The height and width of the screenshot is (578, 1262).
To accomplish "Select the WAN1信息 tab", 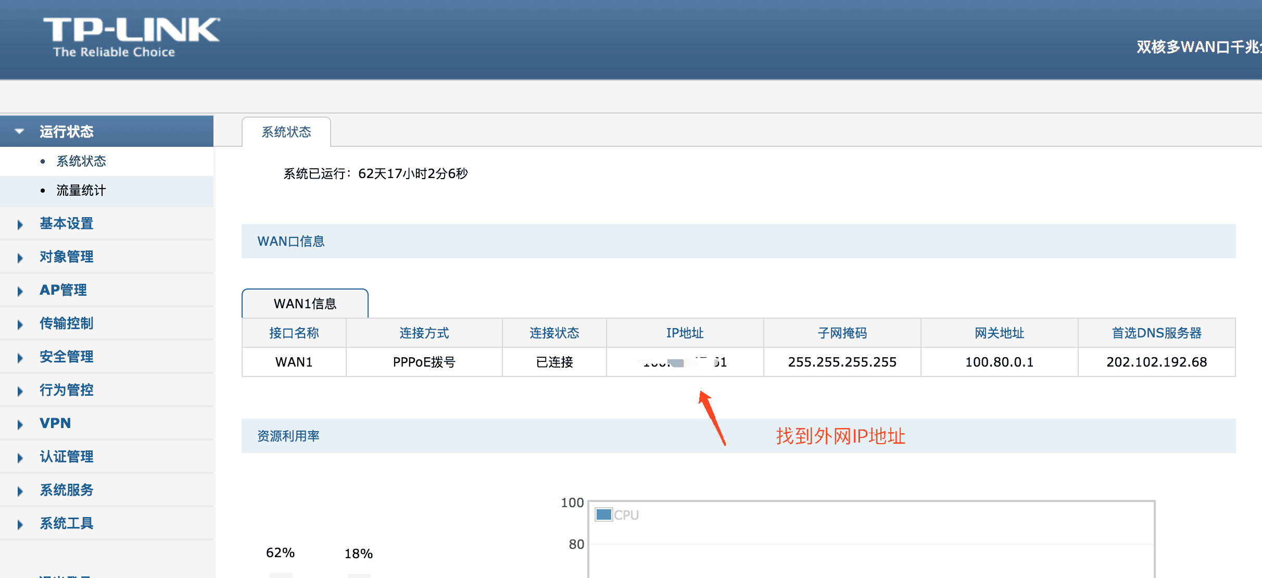I will point(305,304).
